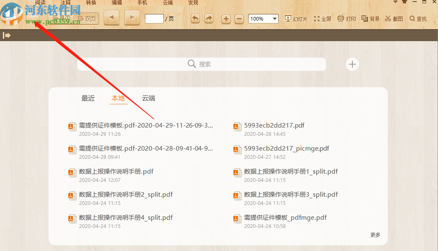Open the 编辑 menu
This screenshot has height=251, width=438.
pos(117,2)
